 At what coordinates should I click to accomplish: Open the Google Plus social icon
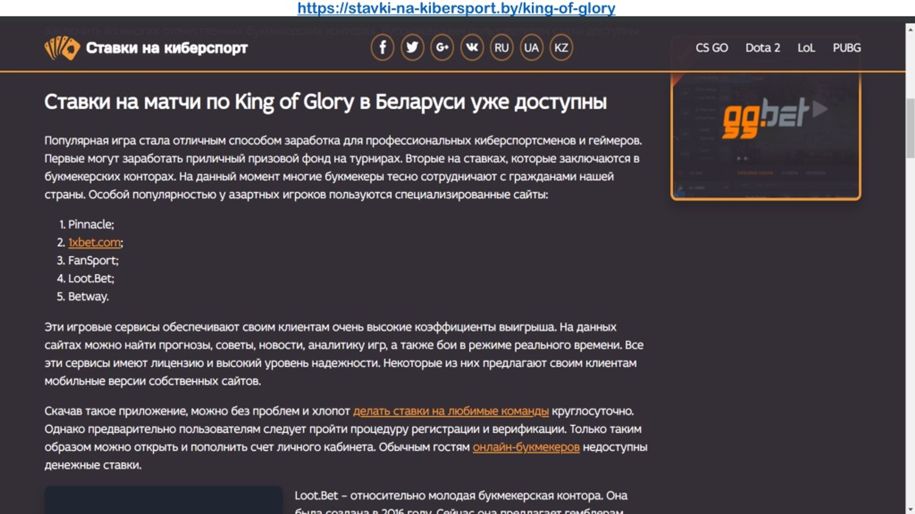[442, 47]
